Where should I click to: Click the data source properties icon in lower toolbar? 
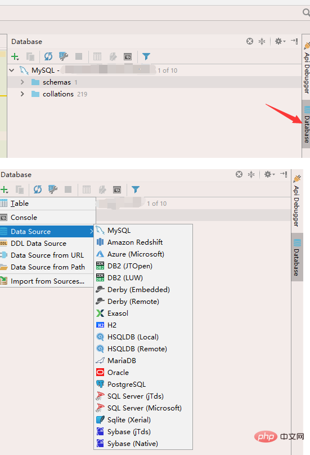coord(53,189)
